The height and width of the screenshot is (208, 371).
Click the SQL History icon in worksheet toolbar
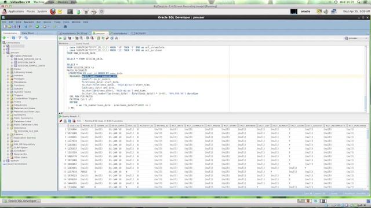tap(112, 38)
